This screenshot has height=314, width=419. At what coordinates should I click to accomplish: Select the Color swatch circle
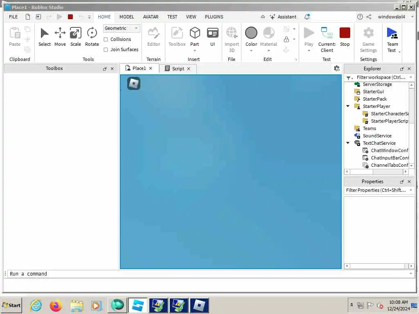[251, 33]
